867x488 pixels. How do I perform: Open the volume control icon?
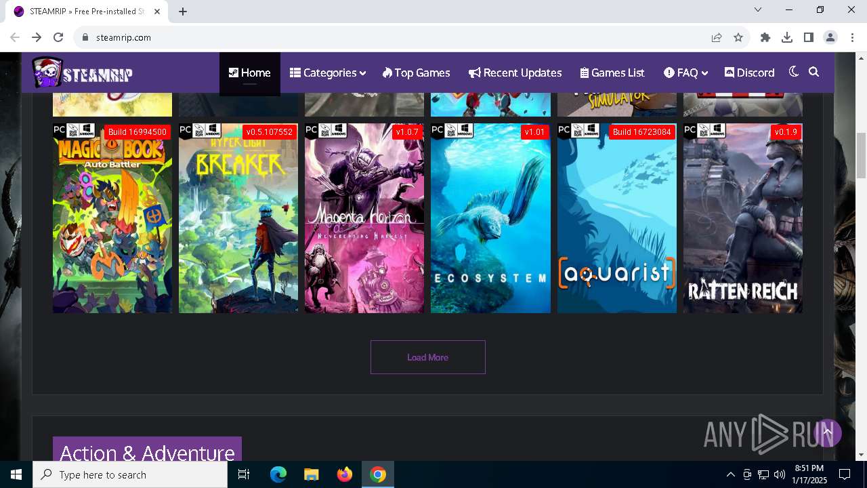tap(779, 474)
